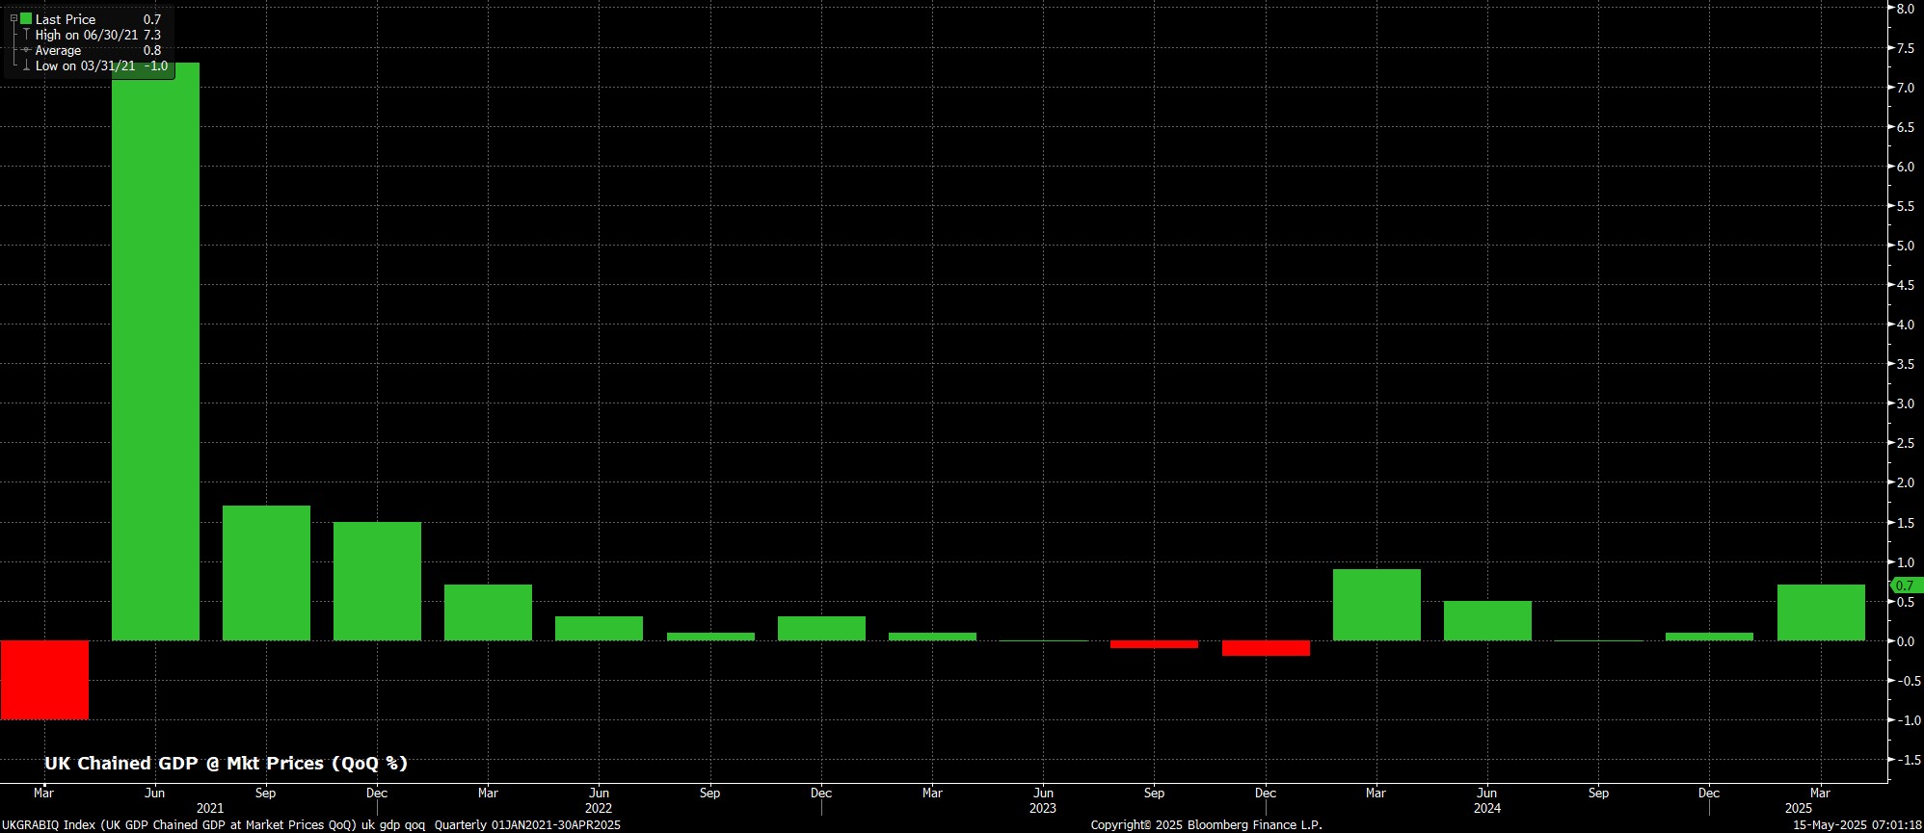Click the green Mar 2024 bar
1924x833 pixels.
tap(1376, 605)
